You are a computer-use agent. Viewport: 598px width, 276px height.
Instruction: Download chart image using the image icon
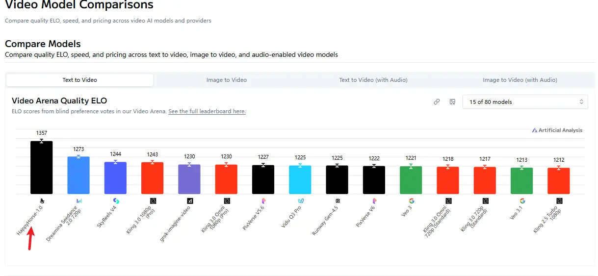(x=452, y=102)
